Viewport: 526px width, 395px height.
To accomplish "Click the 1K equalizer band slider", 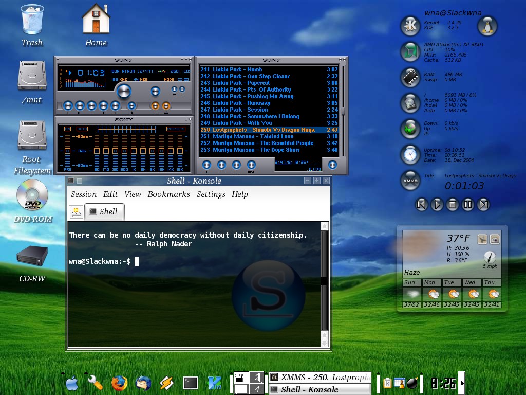I will click(134, 151).
